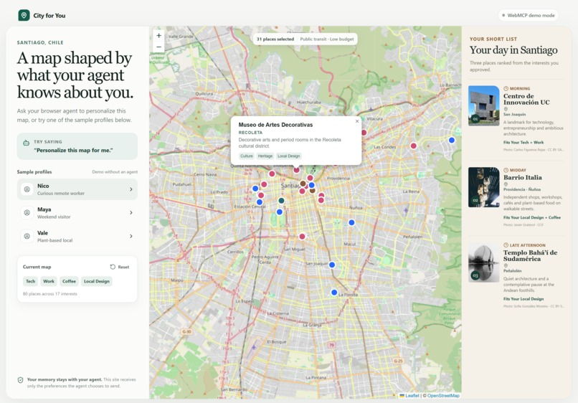
Task: Click the location pin above Peñalolén label
Action: click(x=506, y=265)
